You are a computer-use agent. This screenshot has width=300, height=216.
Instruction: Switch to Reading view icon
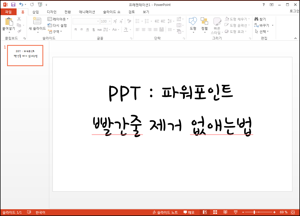click(225, 212)
